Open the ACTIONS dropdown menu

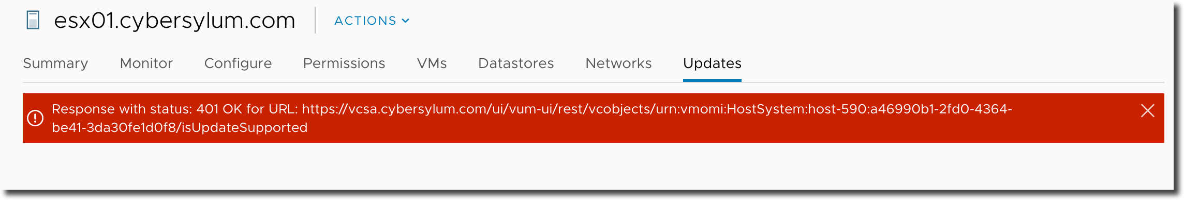[x=372, y=21]
